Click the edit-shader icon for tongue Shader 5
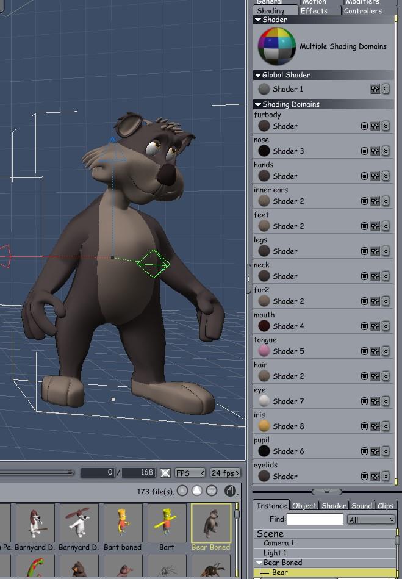Viewport: 402px width, 579px height. (x=375, y=351)
